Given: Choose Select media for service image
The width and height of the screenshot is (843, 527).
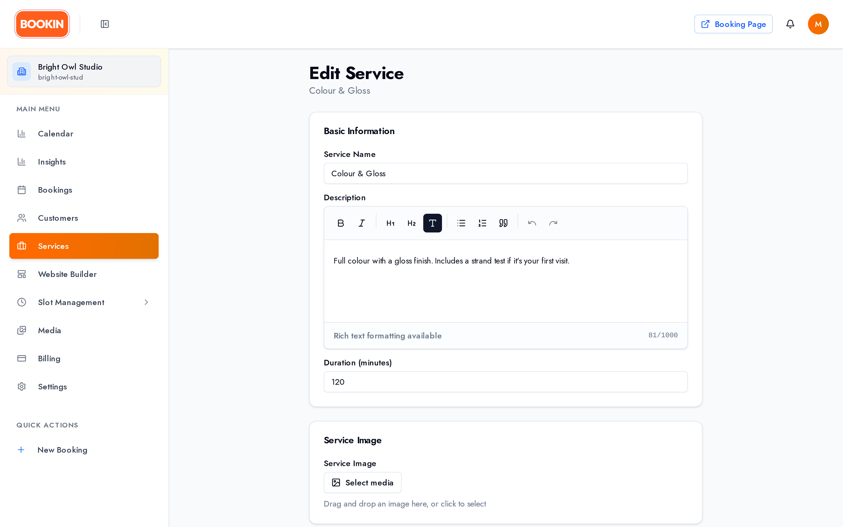Looking at the screenshot, I should point(362,482).
